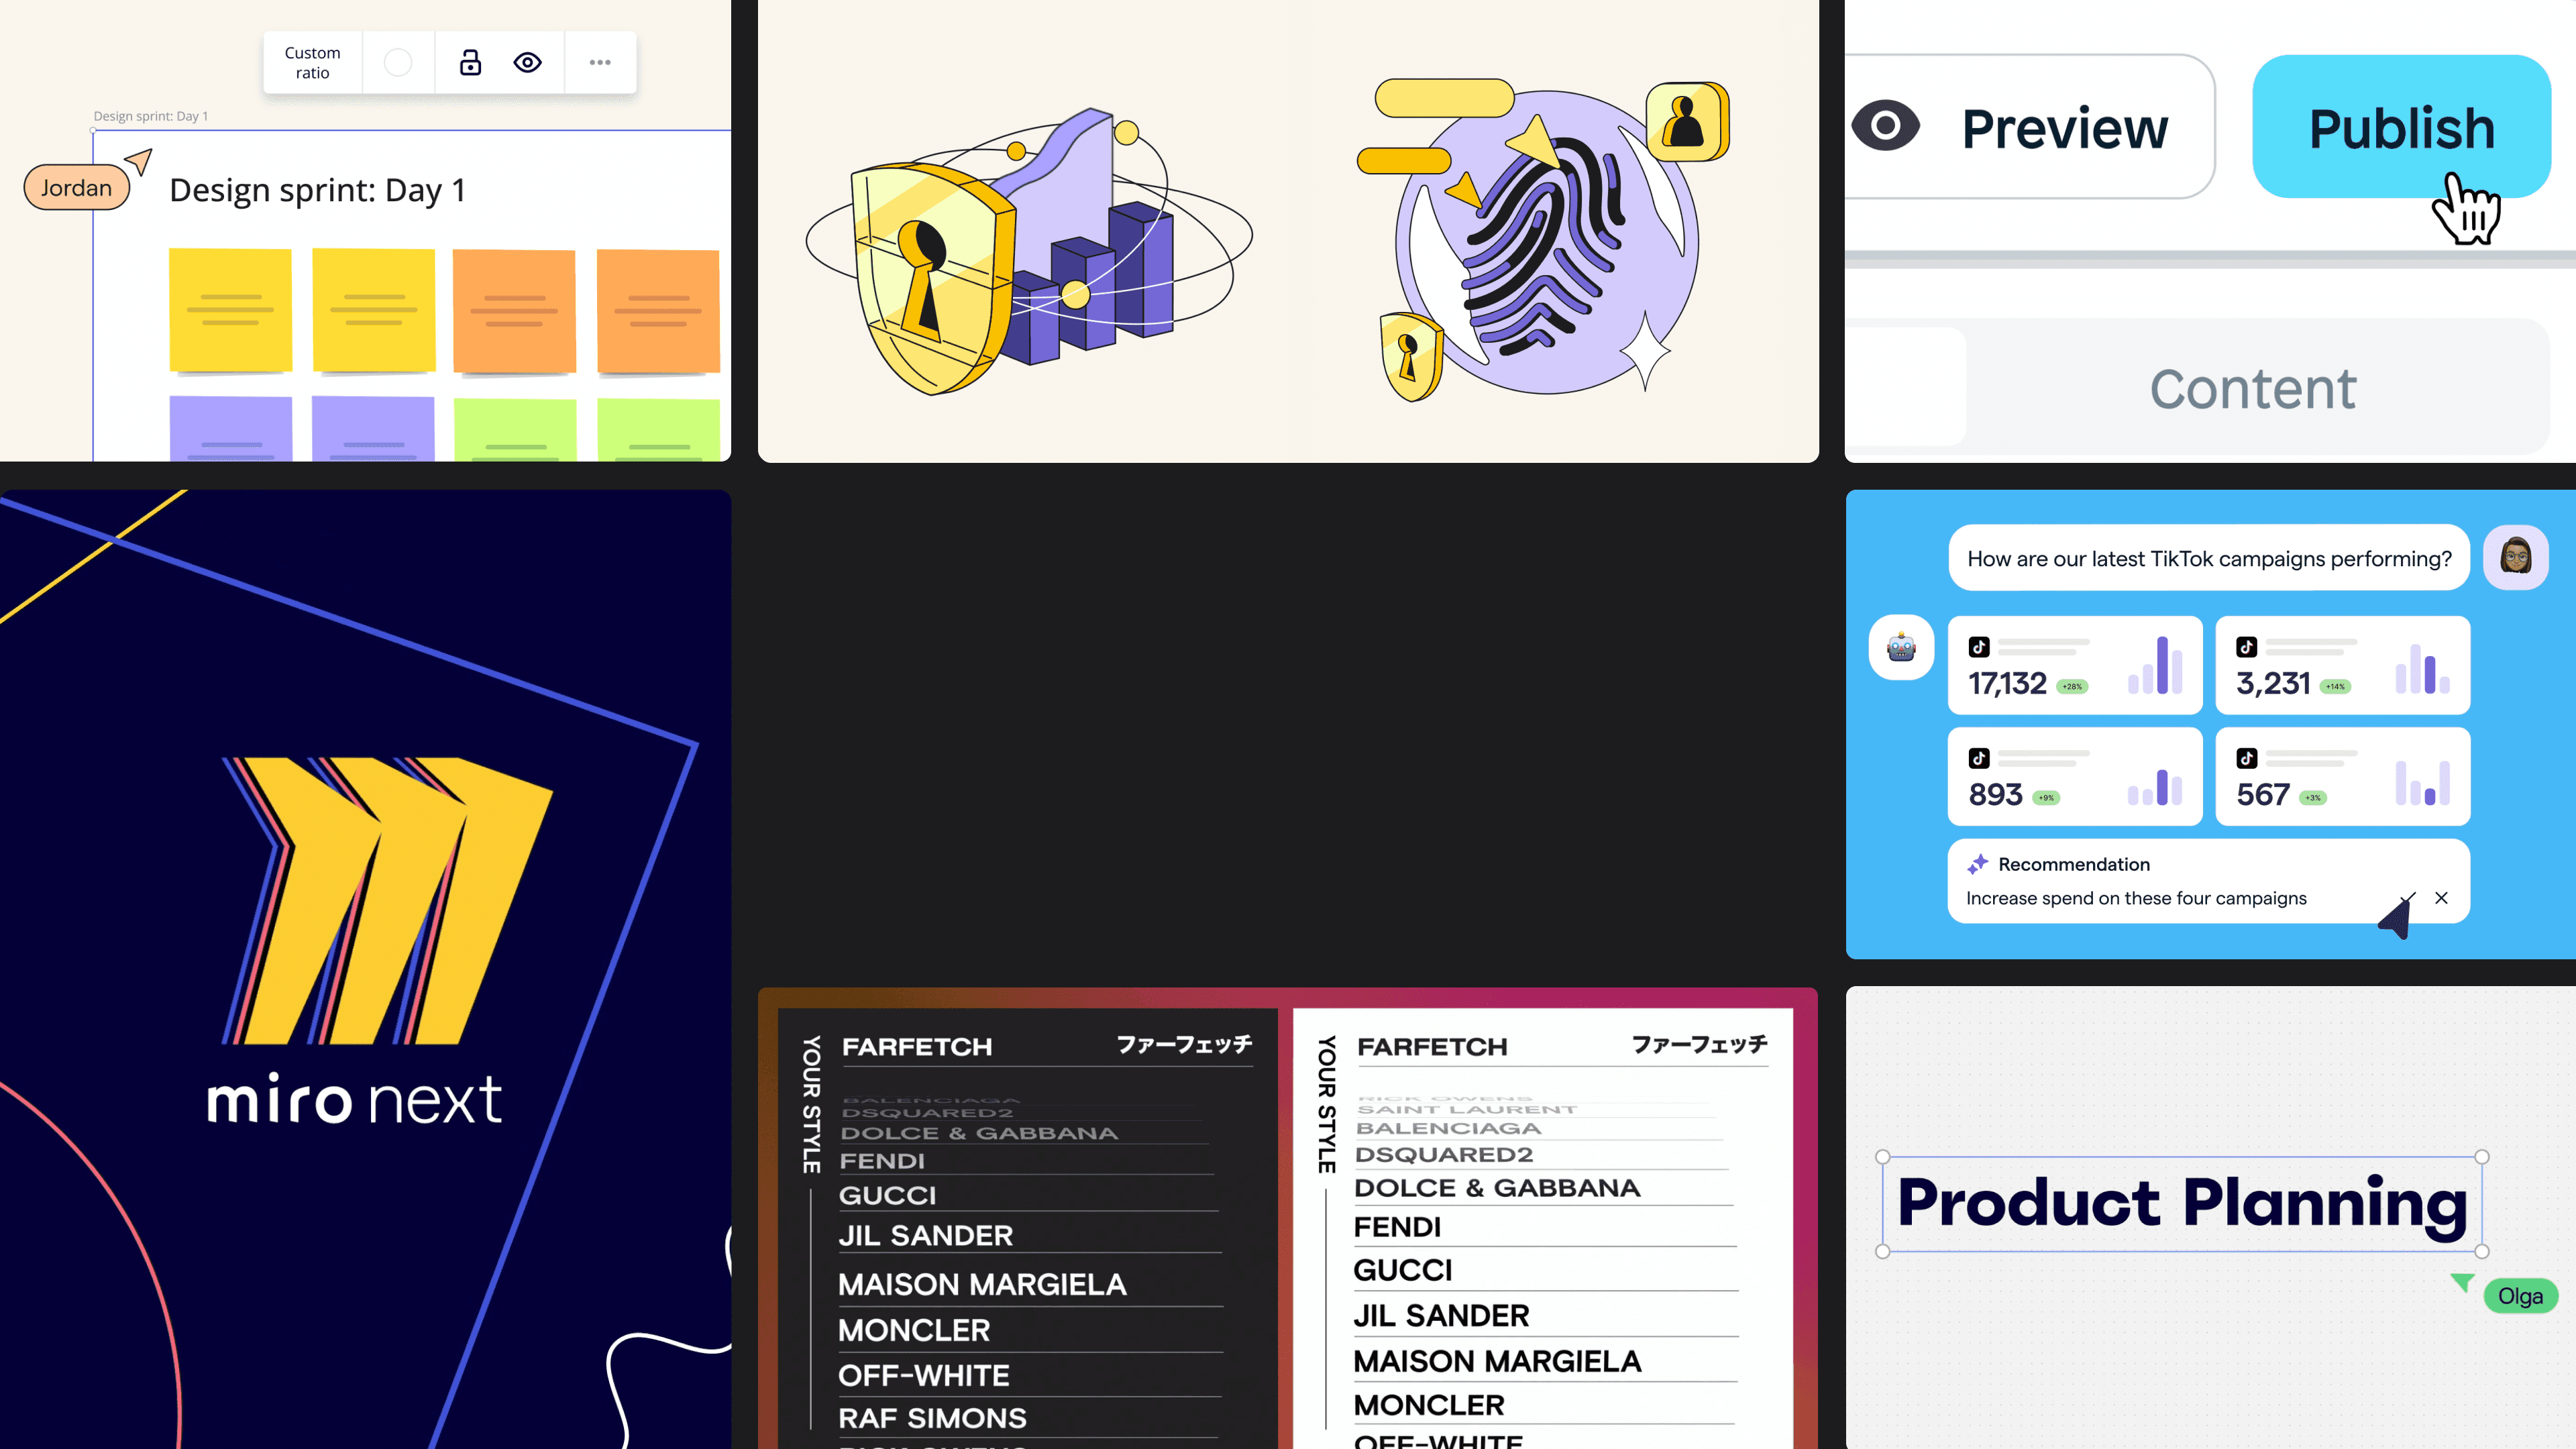The image size is (2576, 1449).
Task: Select OFF-WHITE in the dark Farfetch list
Action: [924, 1375]
